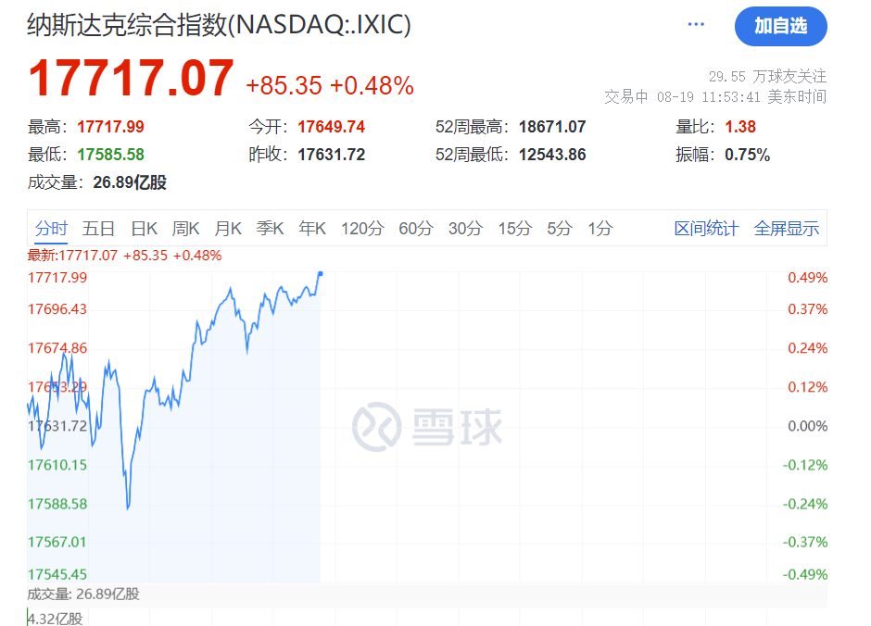The width and height of the screenshot is (871, 626).
Task: Click the 29.55 万球友关注 follower count
Action: coord(767,76)
